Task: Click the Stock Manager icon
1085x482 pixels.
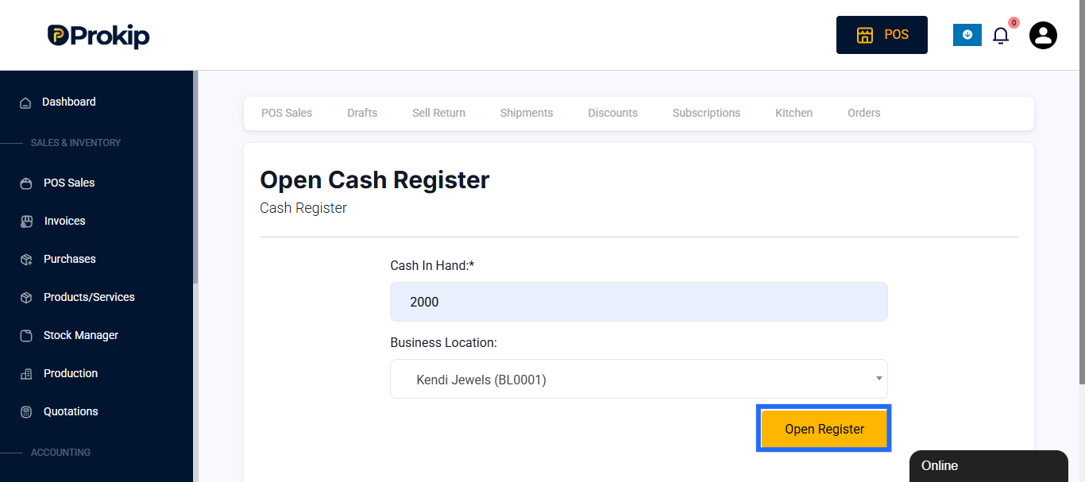Action: coord(26,336)
